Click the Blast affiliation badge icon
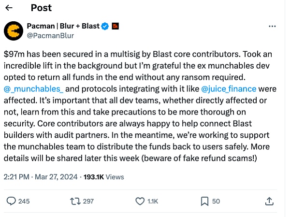The height and width of the screenshot is (217, 290). coord(116,26)
